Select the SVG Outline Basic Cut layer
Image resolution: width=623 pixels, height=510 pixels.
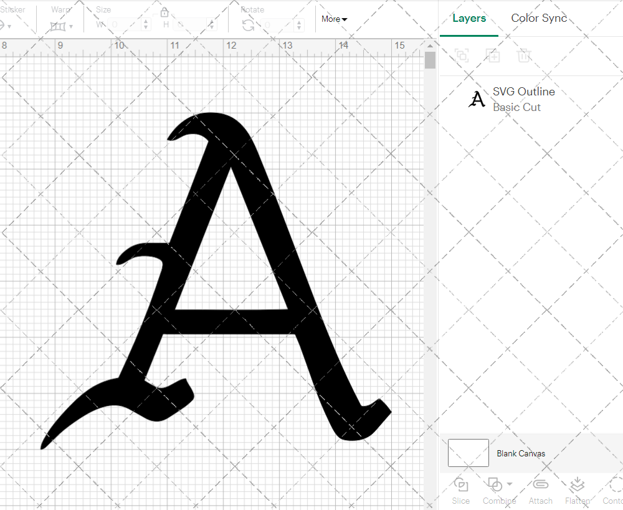click(x=523, y=99)
